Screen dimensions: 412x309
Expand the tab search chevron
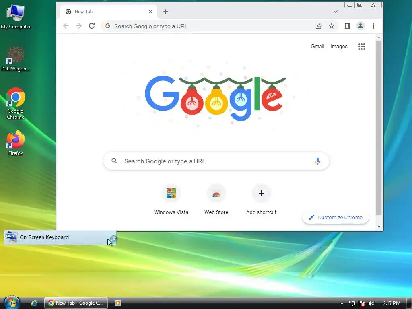click(335, 12)
